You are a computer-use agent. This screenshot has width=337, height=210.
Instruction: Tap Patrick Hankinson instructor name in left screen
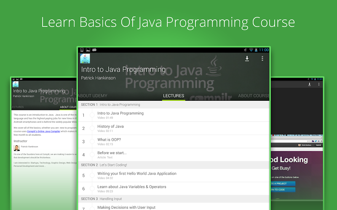coord(29,147)
